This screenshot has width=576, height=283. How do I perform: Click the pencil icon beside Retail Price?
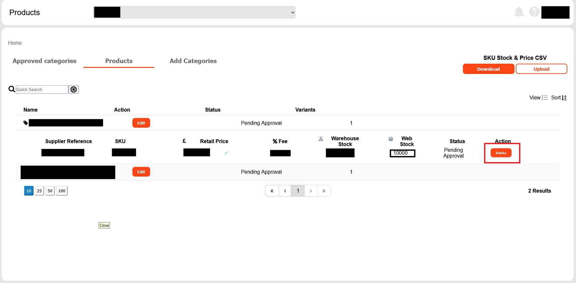tap(226, 153)
